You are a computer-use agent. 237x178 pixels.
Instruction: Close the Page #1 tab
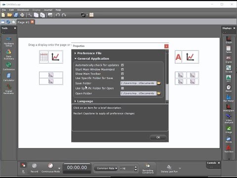pos(32,22)
